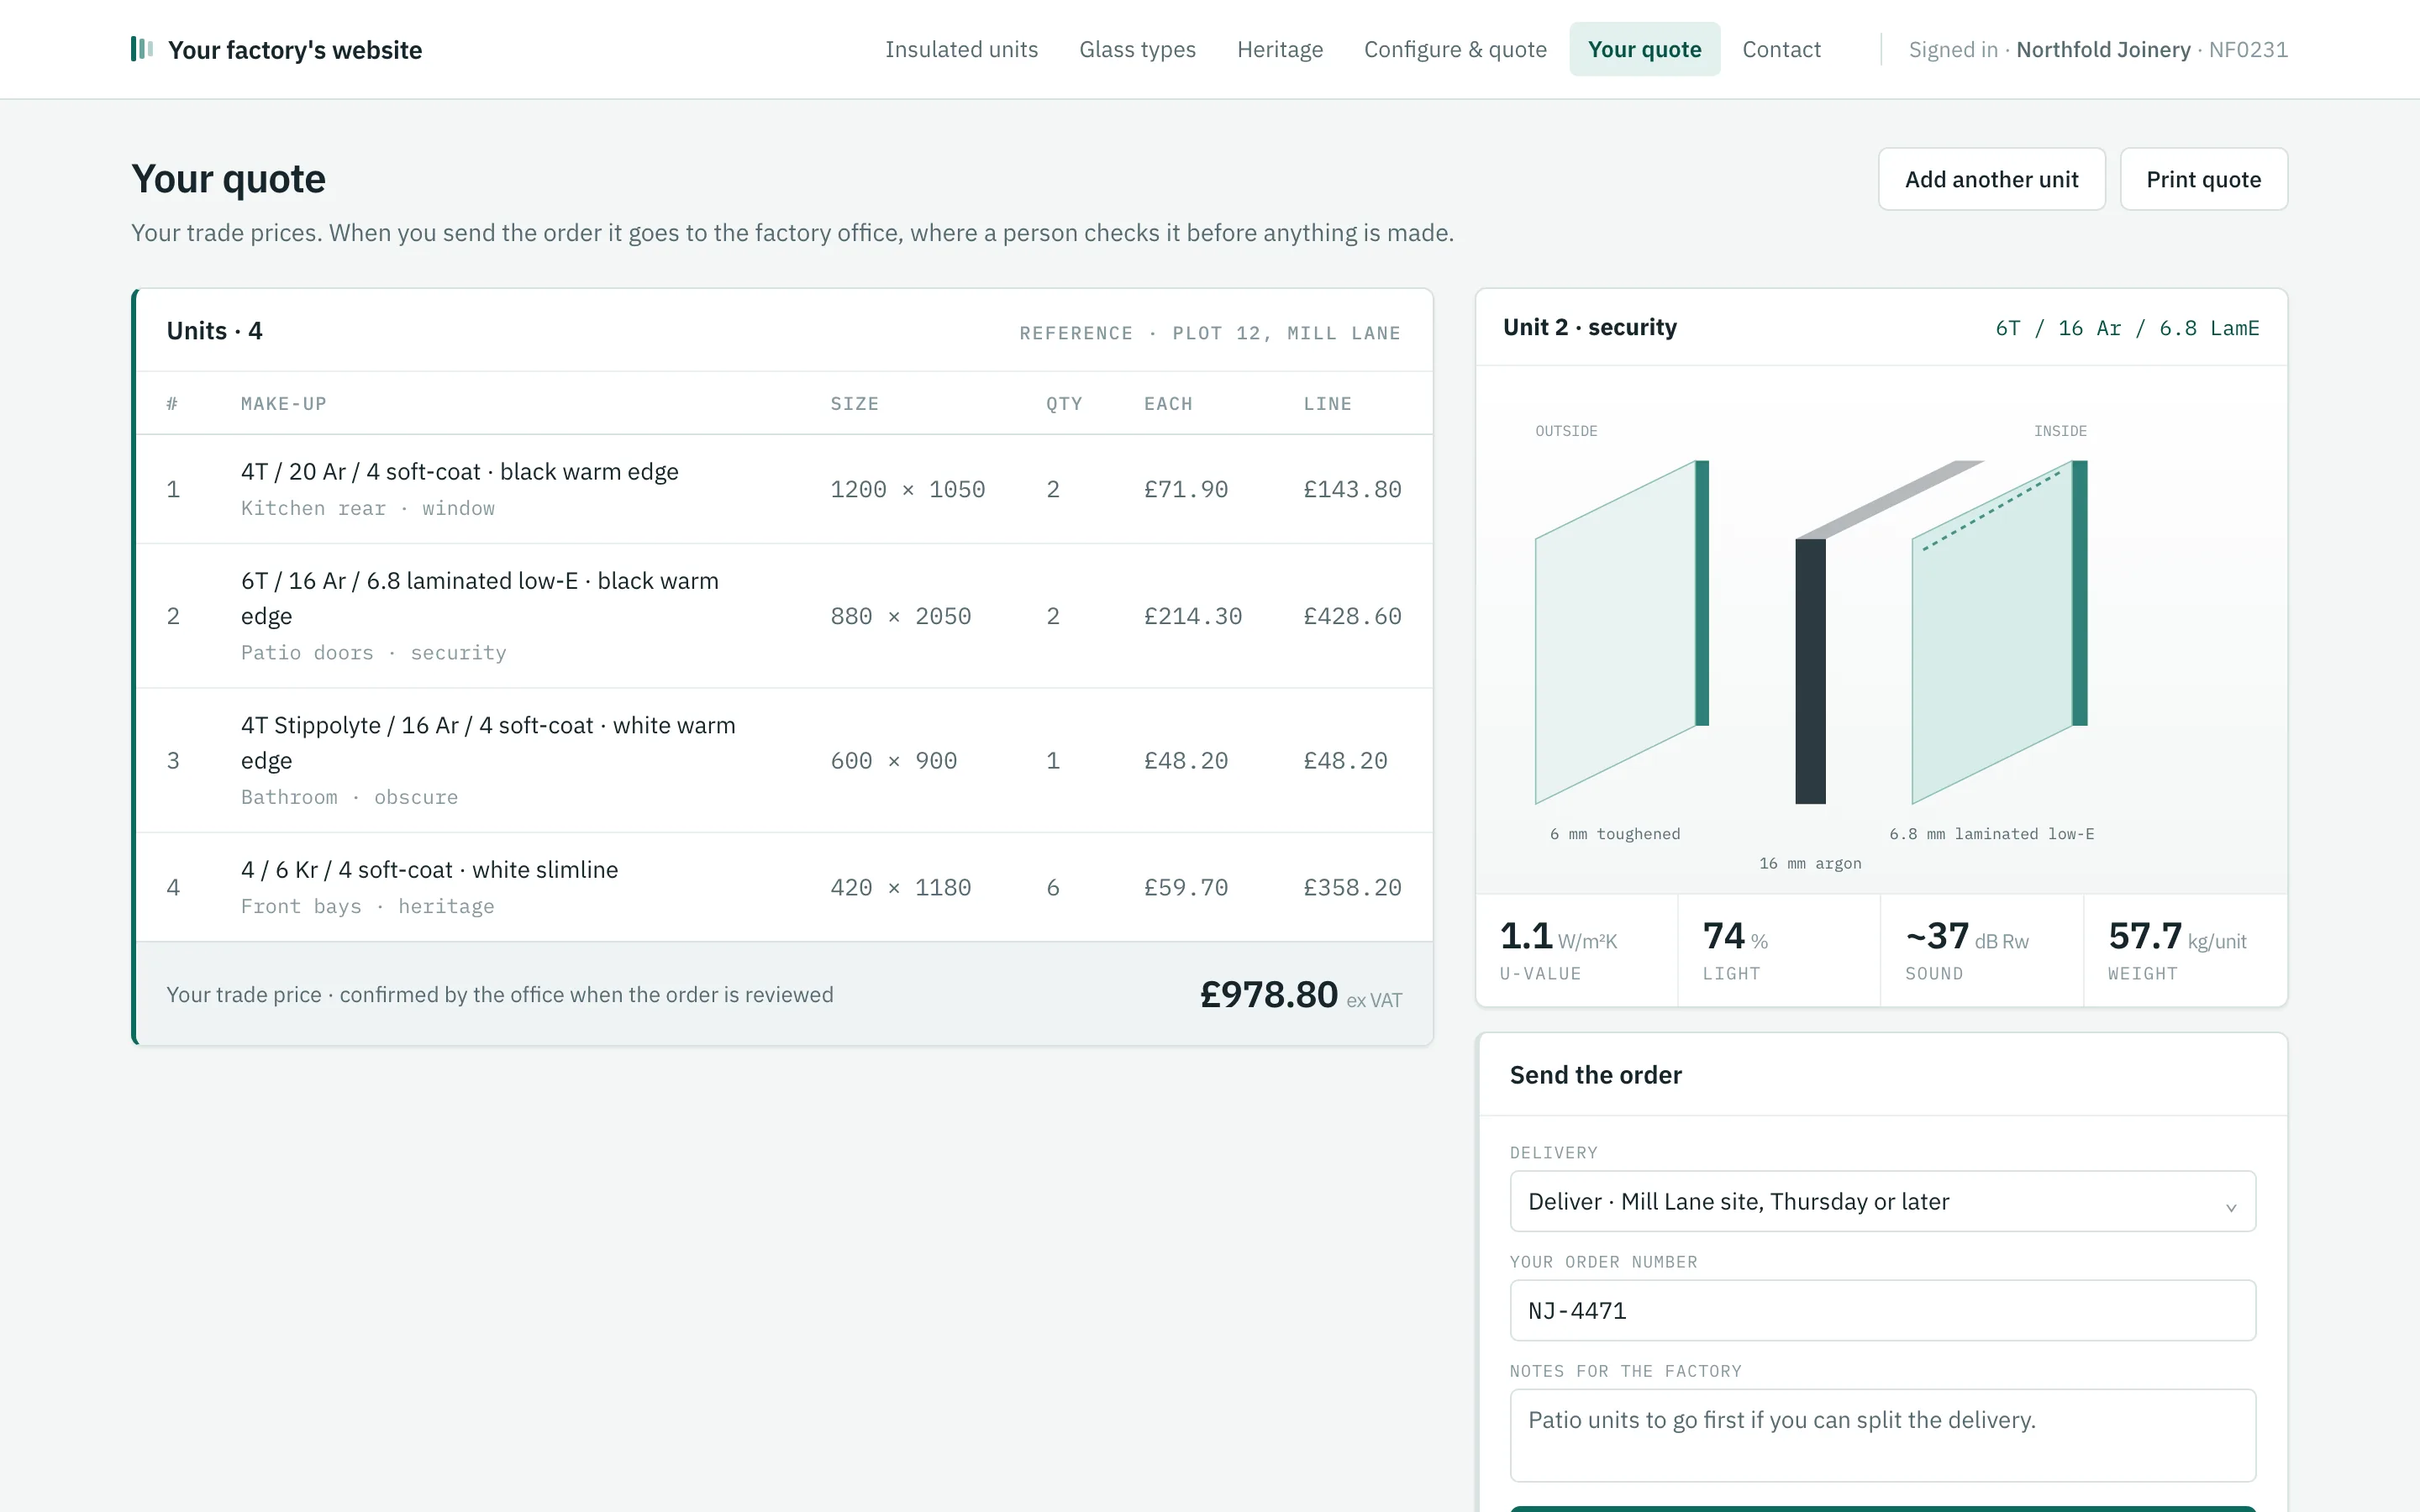Click the outside 6 mm toughened pane
The width and height of the screenshot is (2420, 1512).
pos(1621,632)
